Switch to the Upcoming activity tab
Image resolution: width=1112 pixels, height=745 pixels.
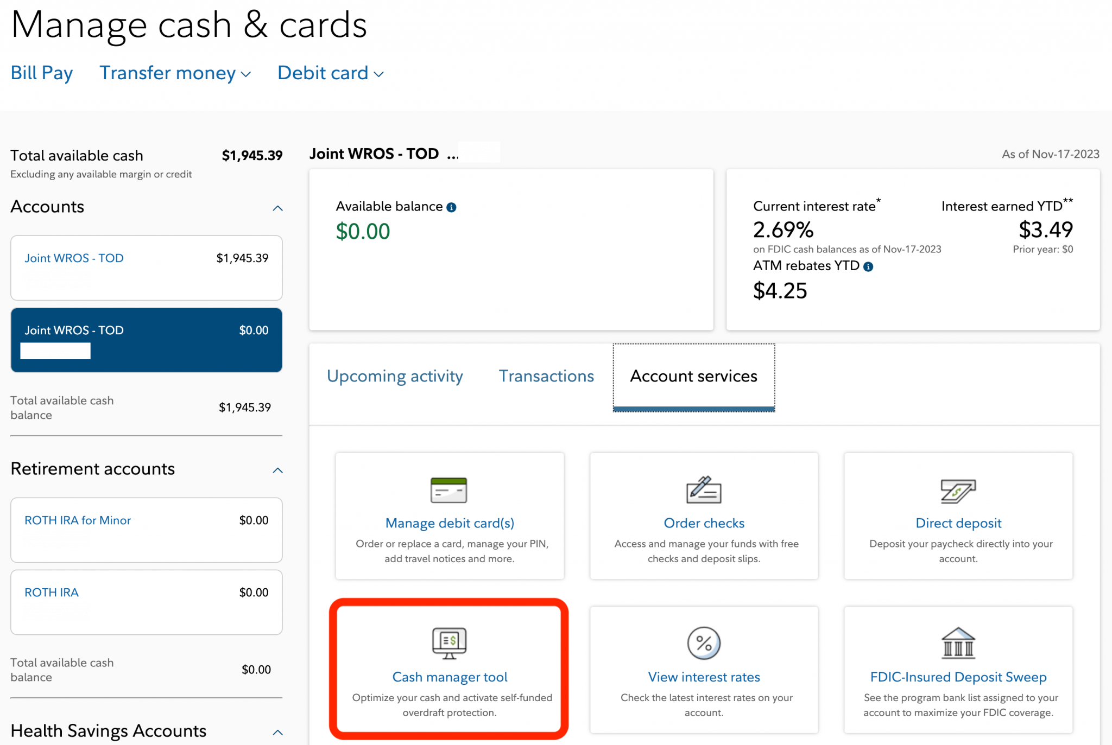coord(395,376)
